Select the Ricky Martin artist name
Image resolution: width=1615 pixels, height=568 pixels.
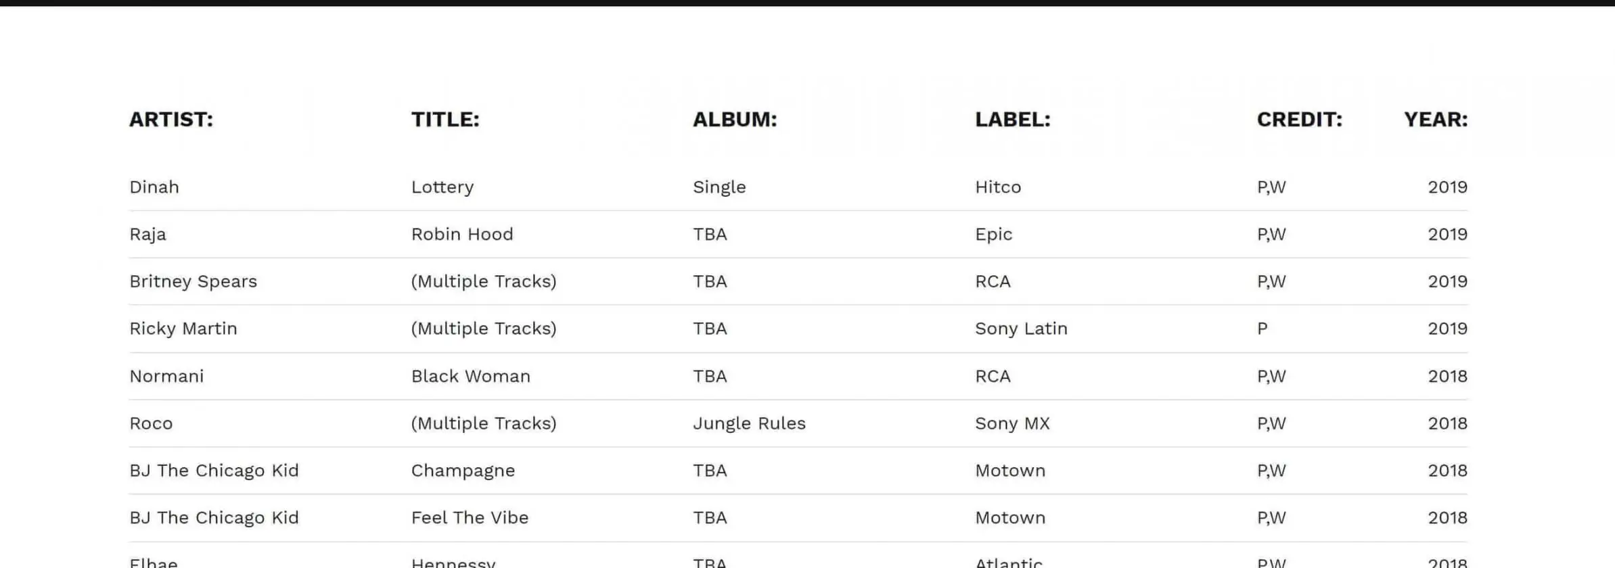coord(183,329)
